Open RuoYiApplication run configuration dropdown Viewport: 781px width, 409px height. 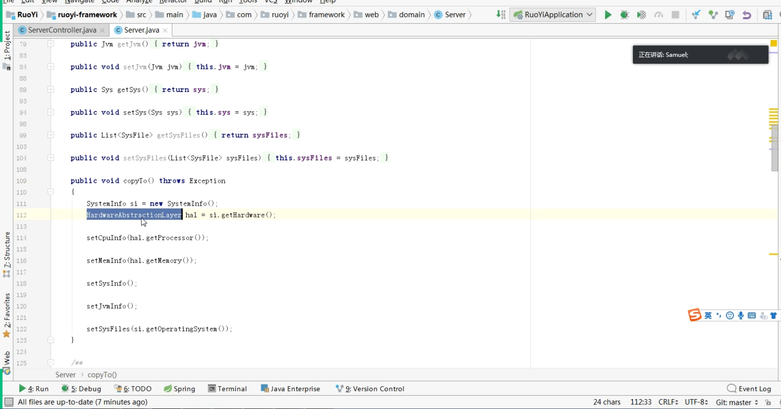553,15
